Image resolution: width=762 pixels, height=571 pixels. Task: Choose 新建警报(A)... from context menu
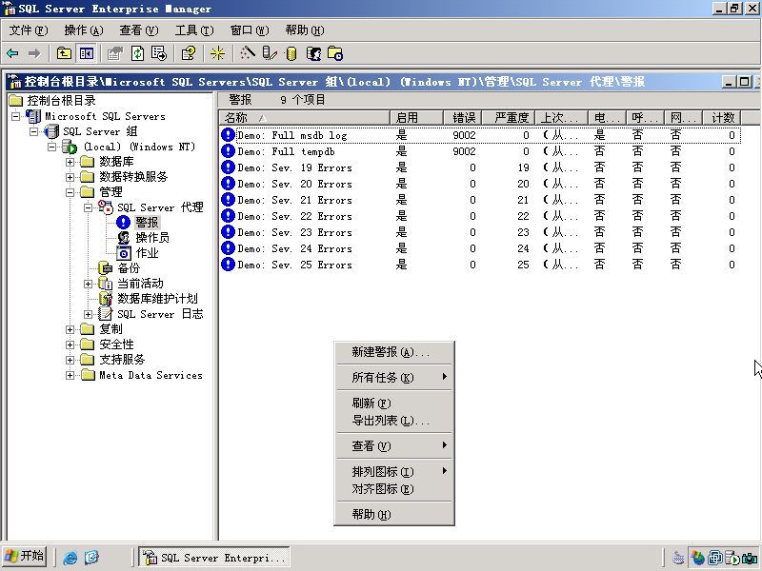(394, 352)
